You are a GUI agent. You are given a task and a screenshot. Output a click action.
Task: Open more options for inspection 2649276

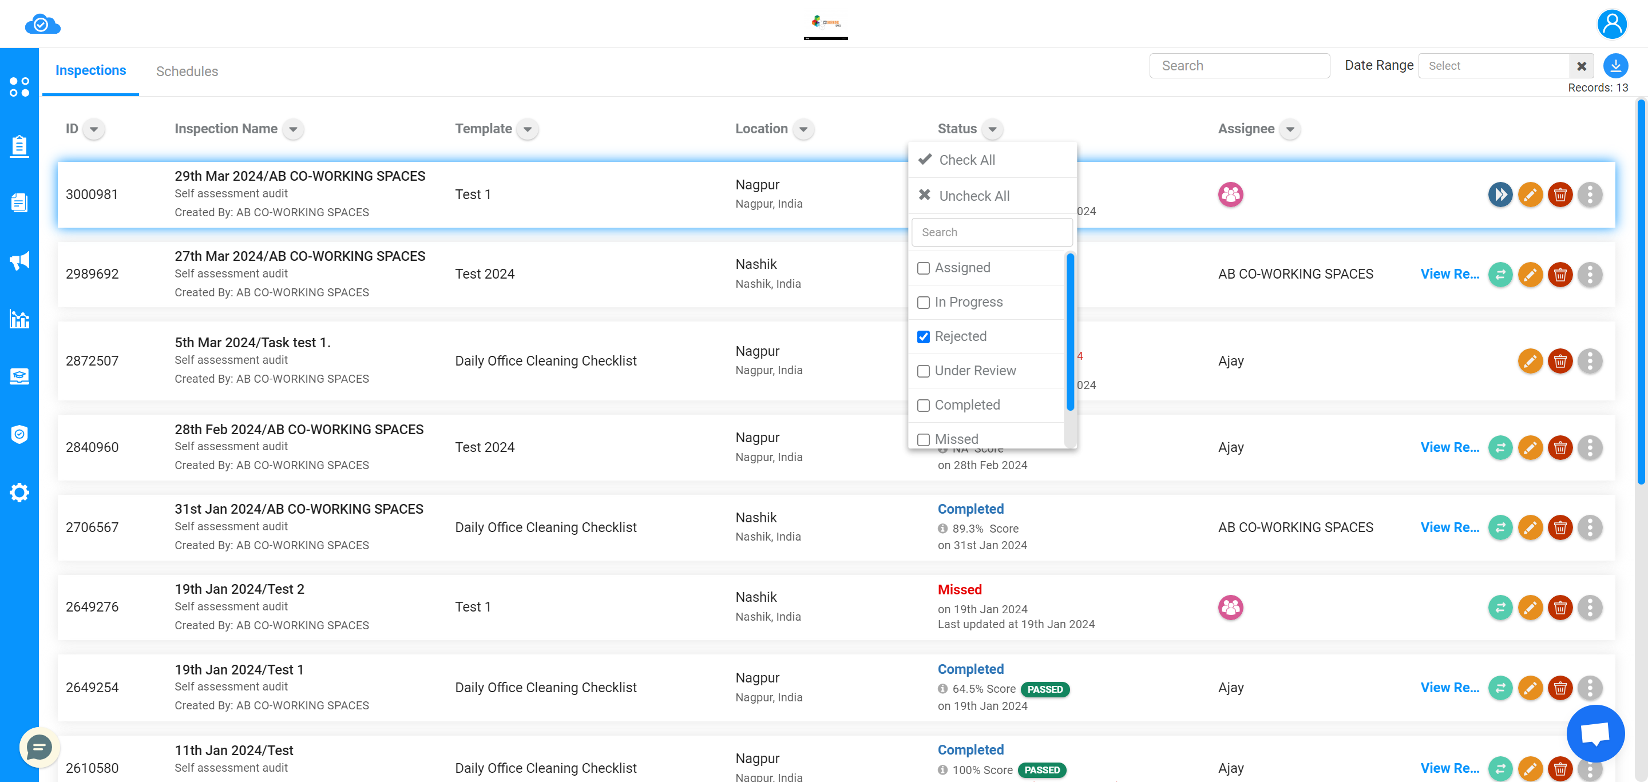pos(1590,608)
